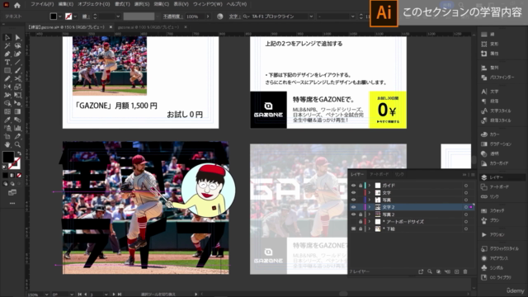Show the アートボードサイズ layer
The width and height of the screenshot is (528, 297).
[353, 222]
